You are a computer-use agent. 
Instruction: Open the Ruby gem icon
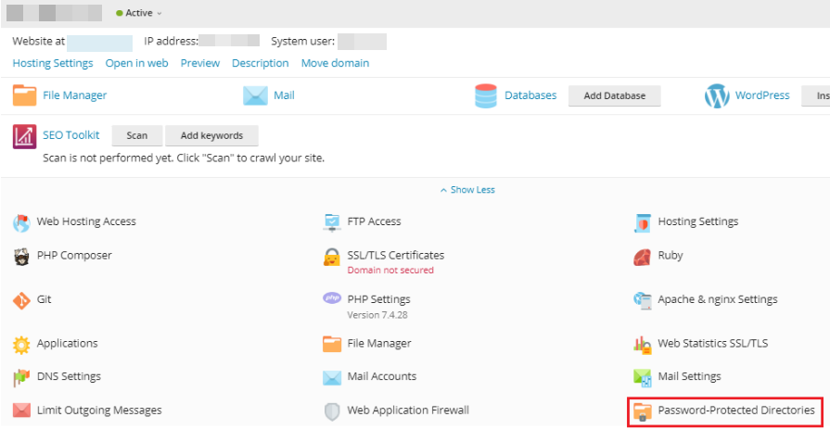[642, 257]
